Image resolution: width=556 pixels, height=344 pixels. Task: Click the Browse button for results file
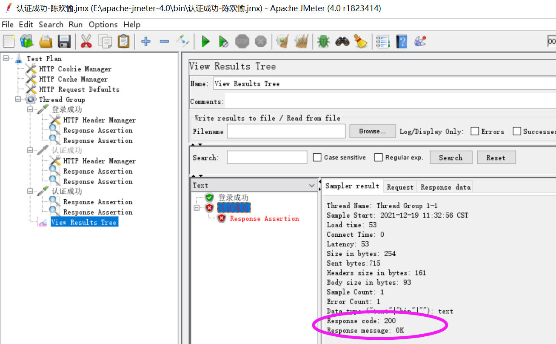(372, 131)
